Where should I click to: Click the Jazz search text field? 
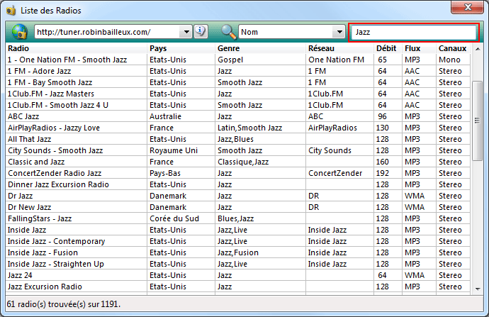[414, 32]
